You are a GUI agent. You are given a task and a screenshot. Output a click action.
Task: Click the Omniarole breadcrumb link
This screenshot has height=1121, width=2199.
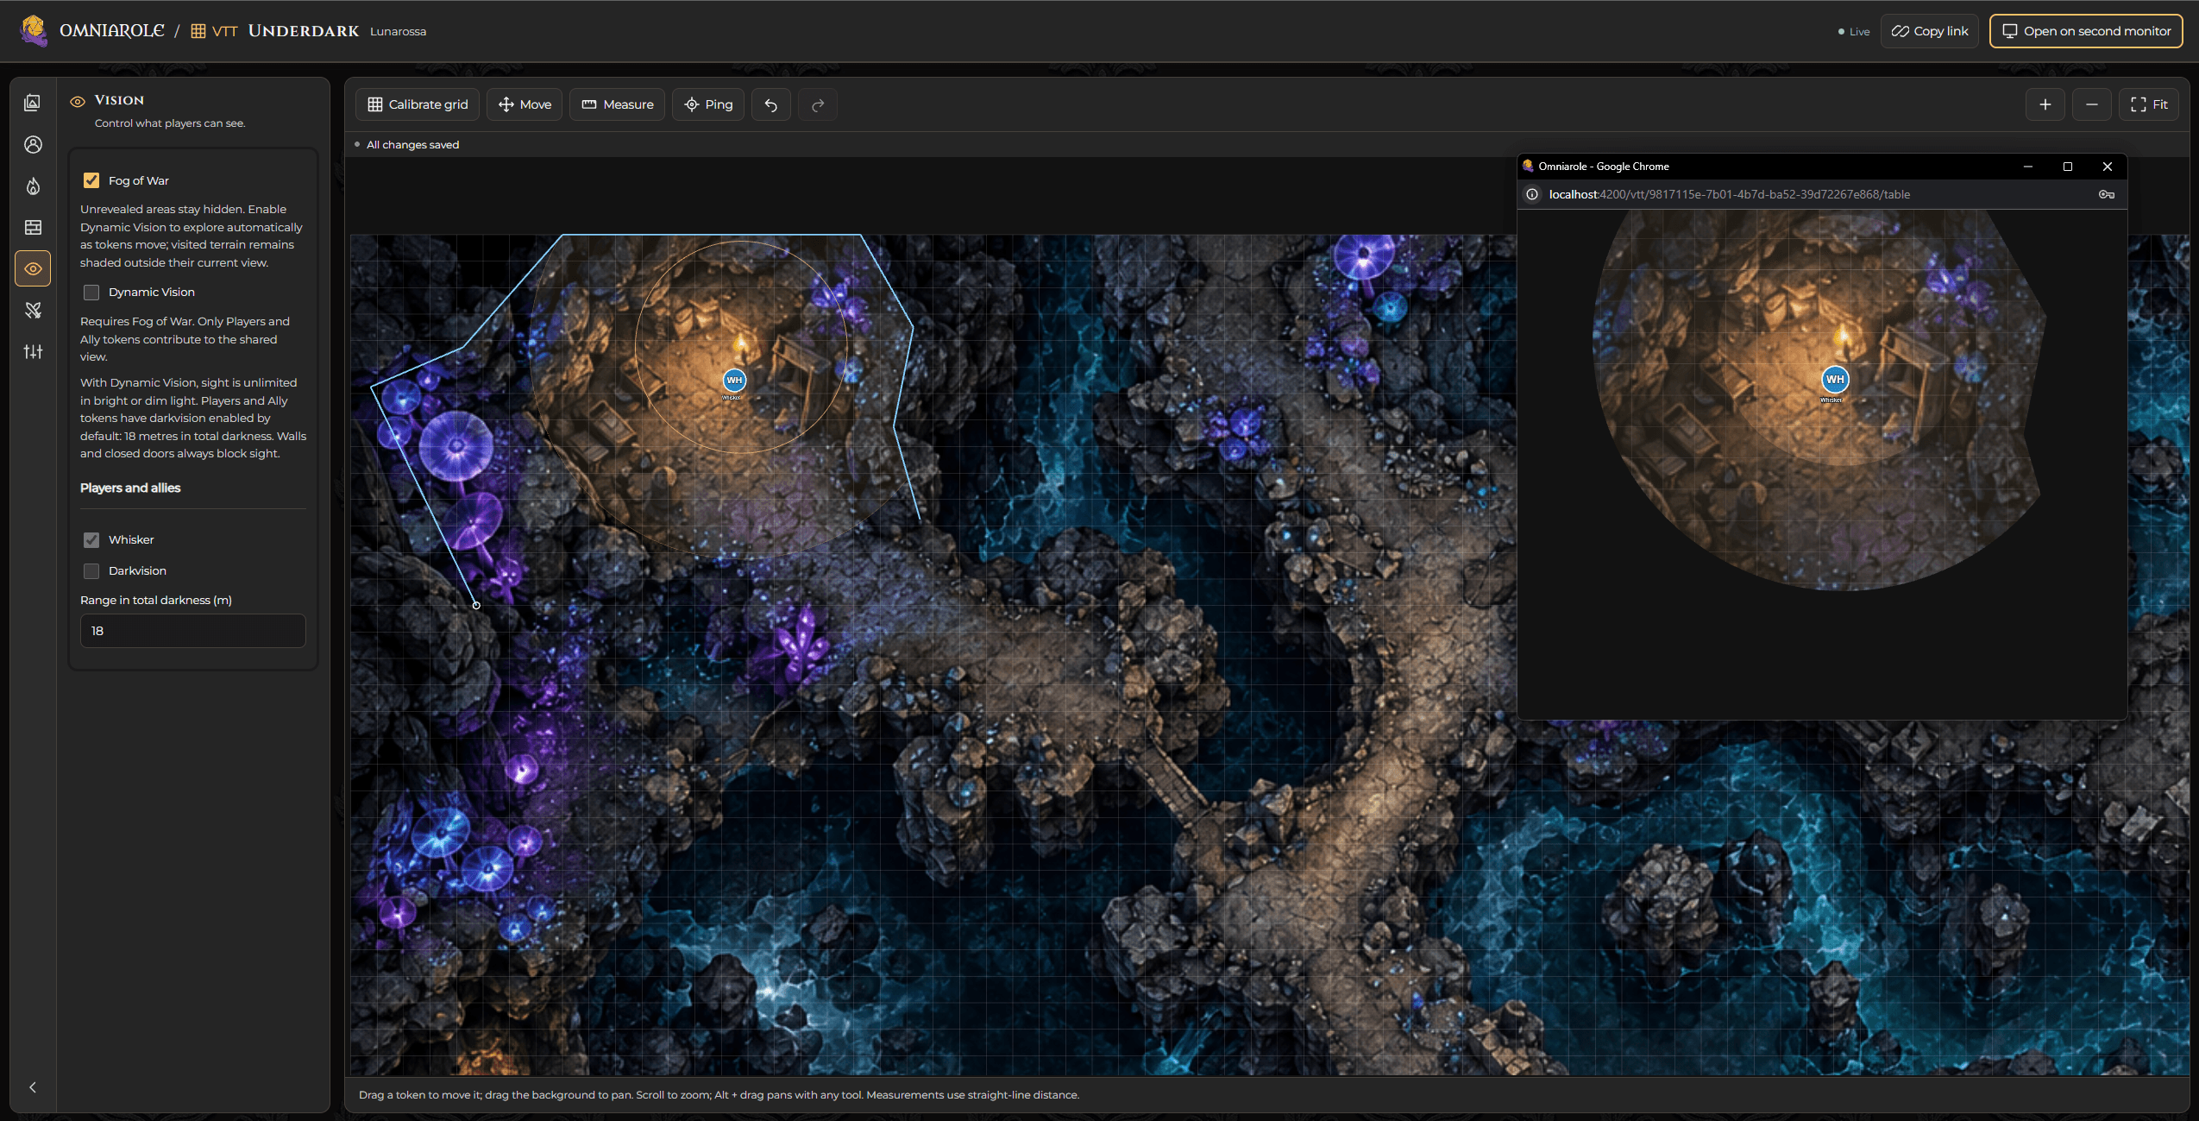(x=111, y=31)
